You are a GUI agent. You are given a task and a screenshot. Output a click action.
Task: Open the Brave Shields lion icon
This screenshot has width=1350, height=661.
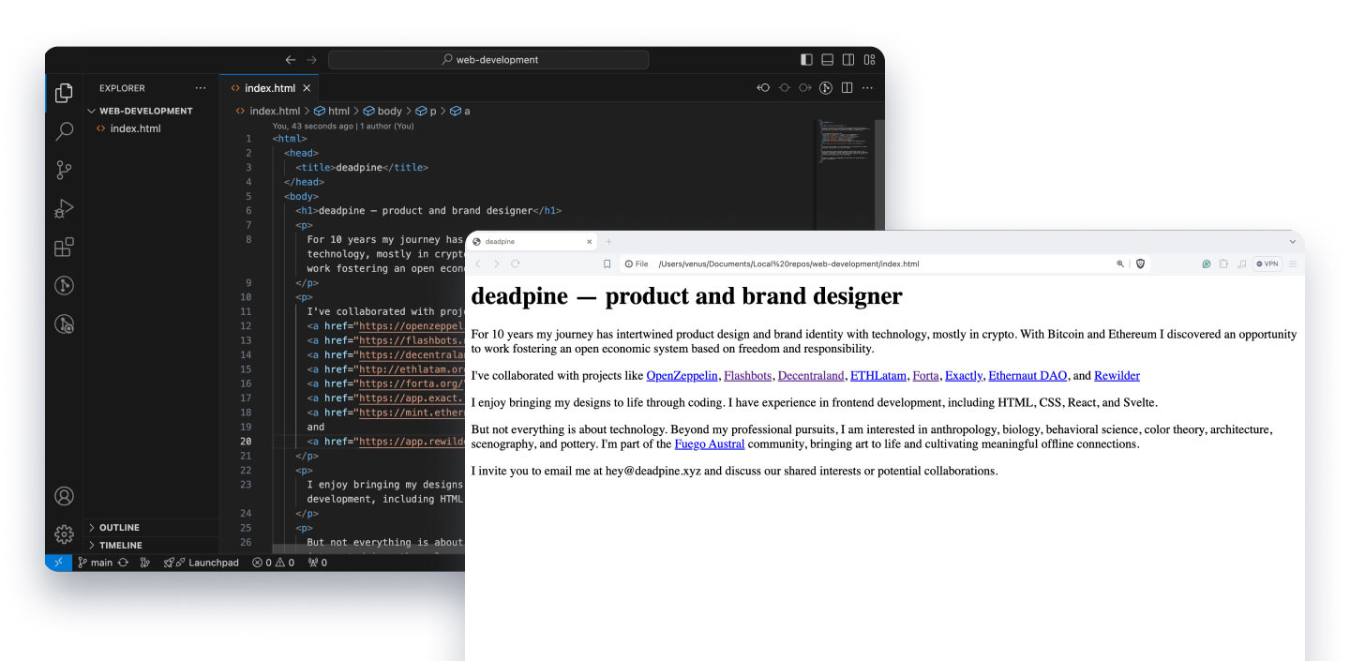pos(1141,264)
